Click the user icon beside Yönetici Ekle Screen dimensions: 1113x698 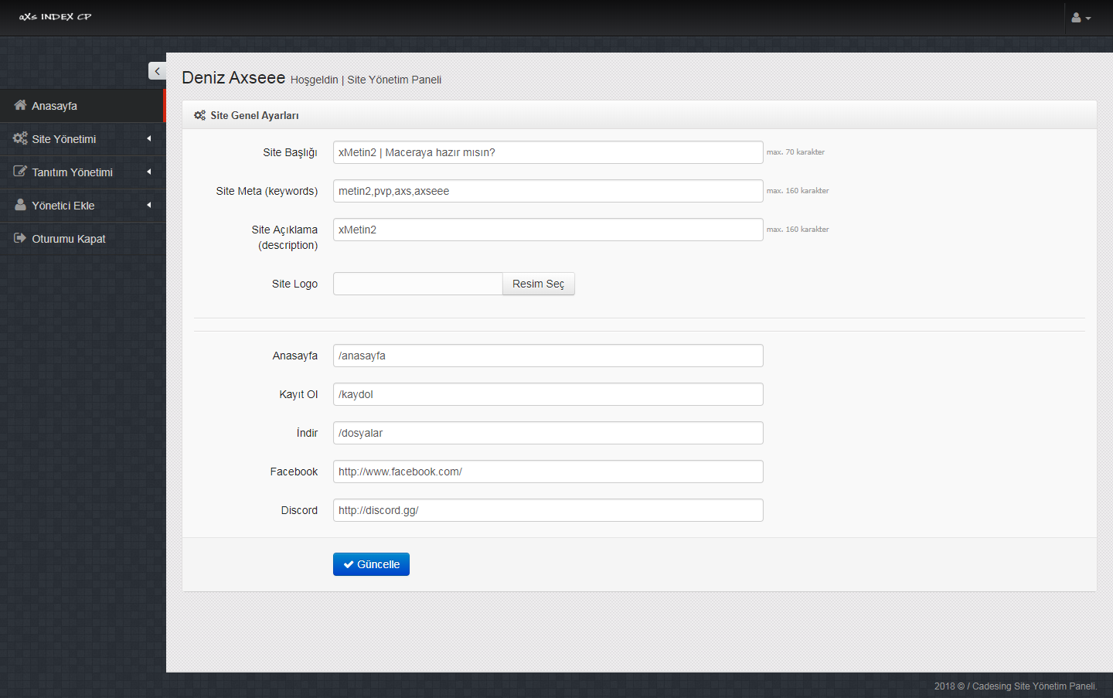pos(20,205)
